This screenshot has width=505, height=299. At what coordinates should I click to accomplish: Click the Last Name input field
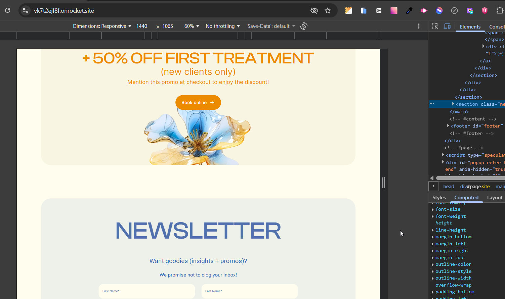[250, 291]
